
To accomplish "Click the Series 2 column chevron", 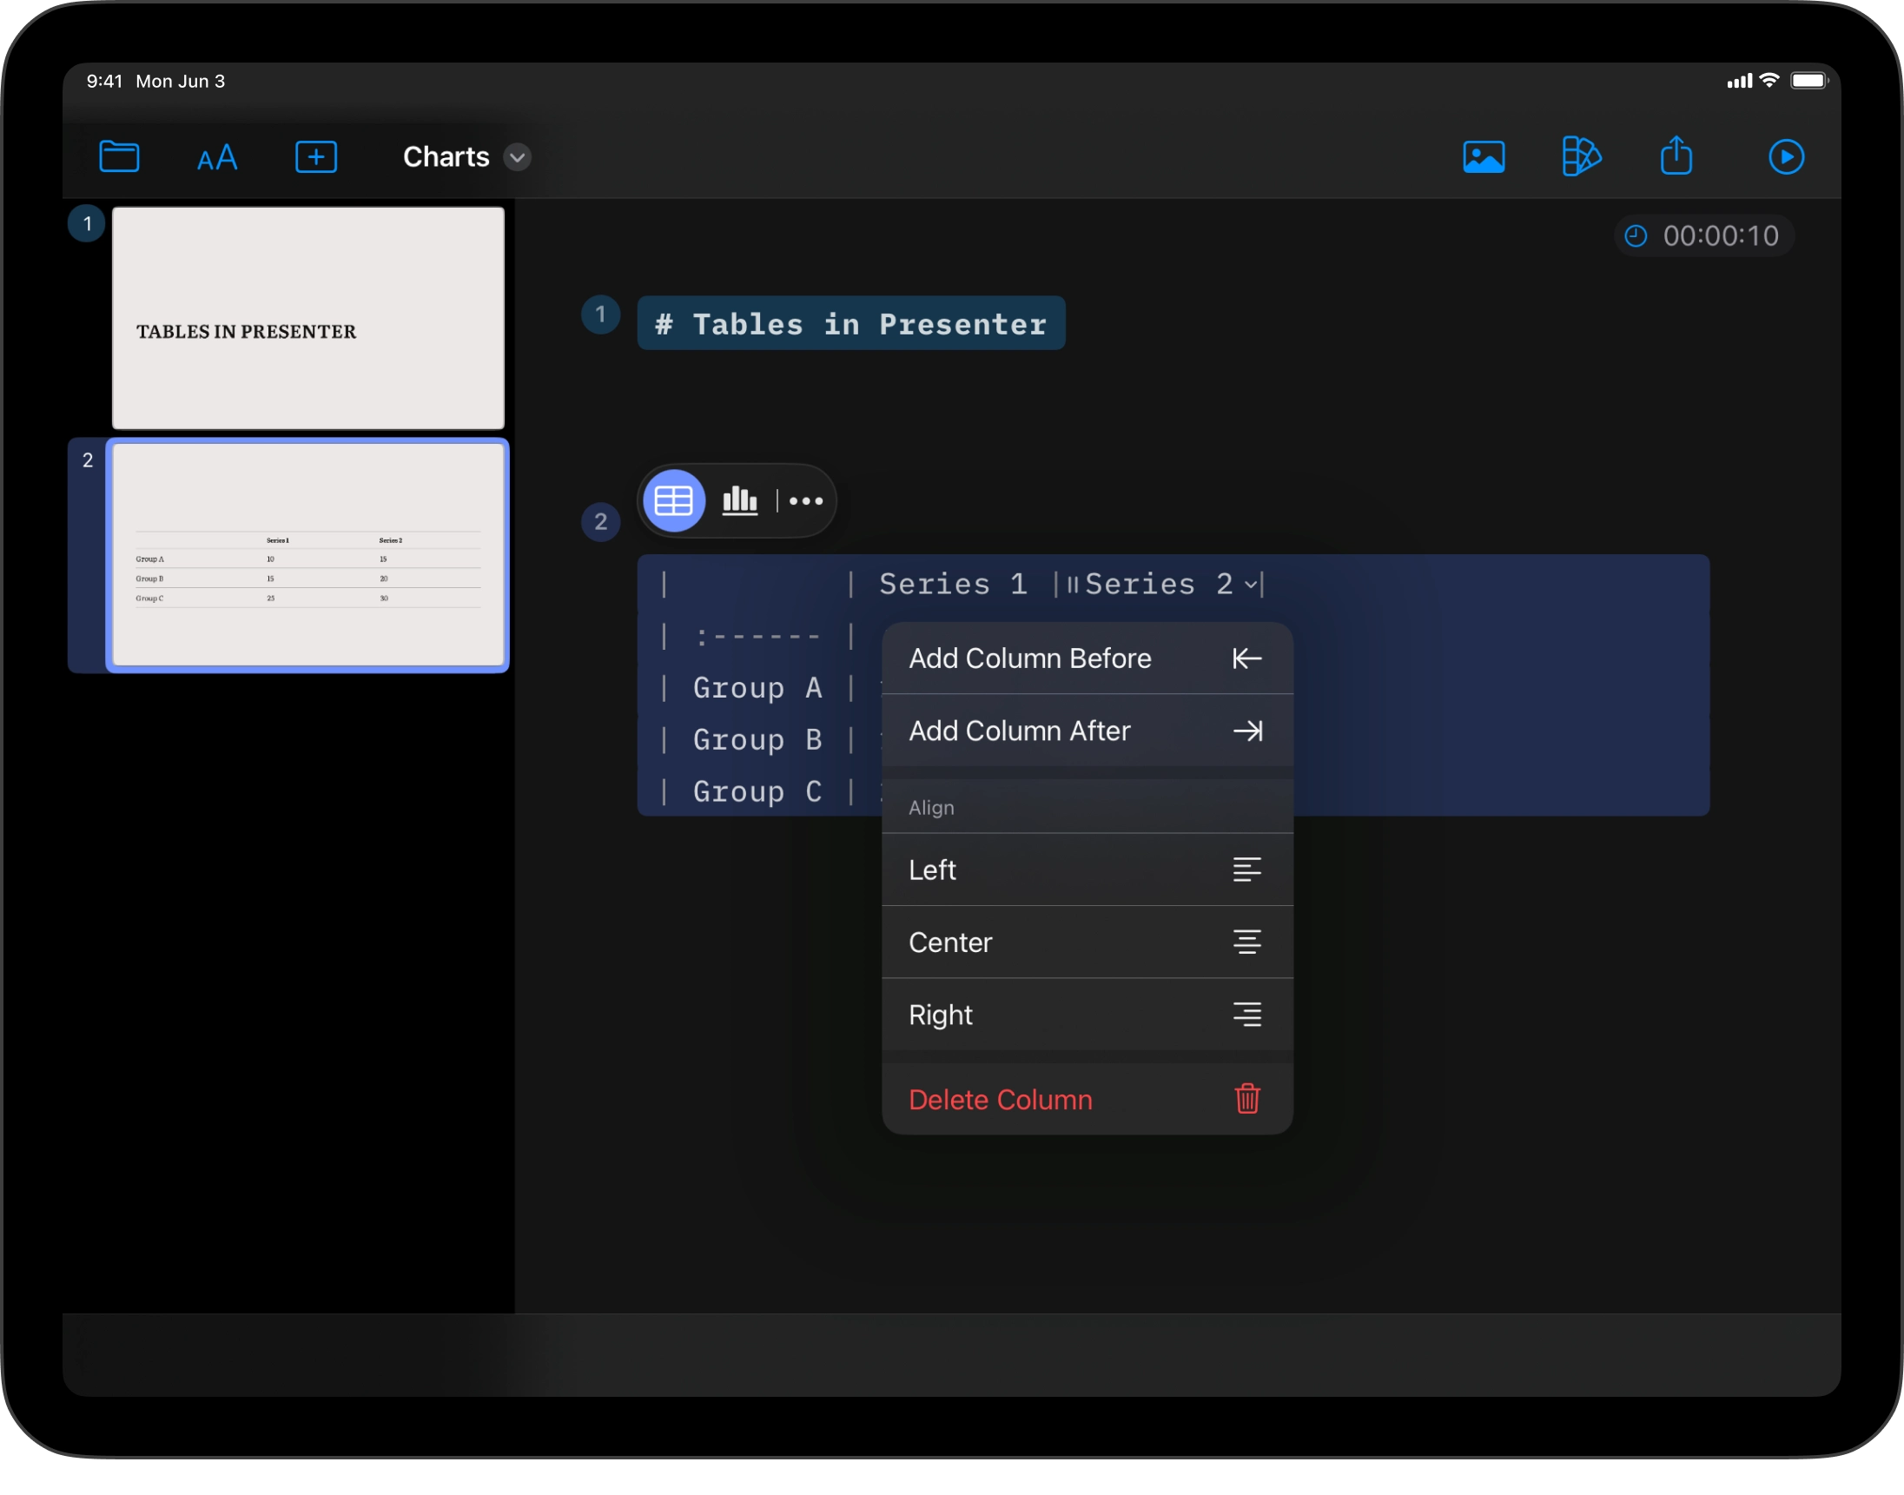I will tap(1251, 584).
